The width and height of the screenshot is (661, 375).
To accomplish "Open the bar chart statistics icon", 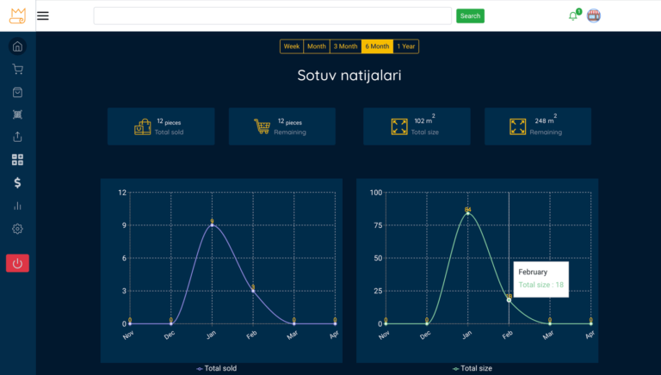I will coord(17,206).
